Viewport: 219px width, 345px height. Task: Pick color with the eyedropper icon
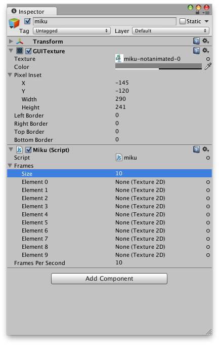pos(208,66)
